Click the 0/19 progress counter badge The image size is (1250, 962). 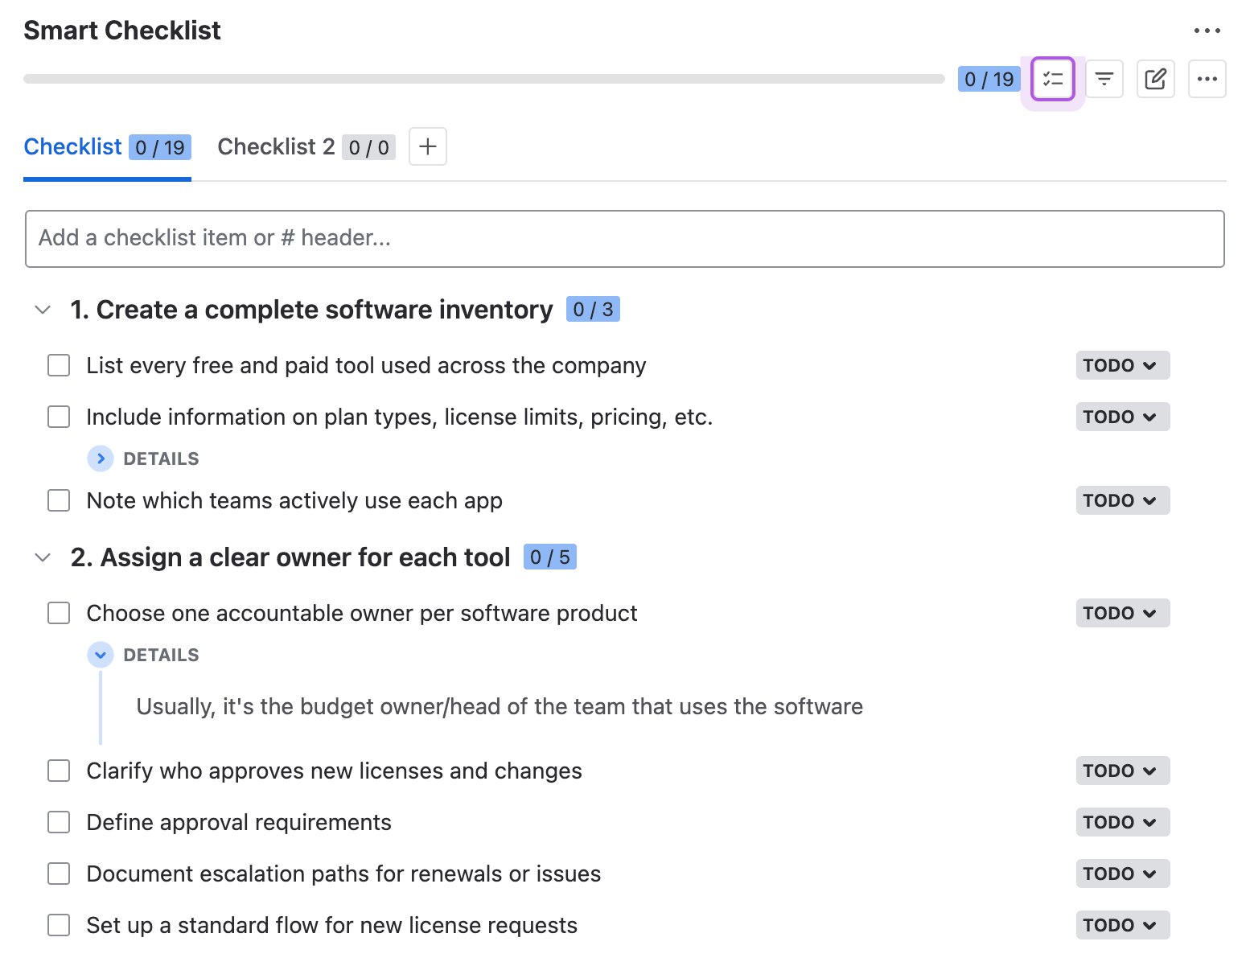(989, 79)
